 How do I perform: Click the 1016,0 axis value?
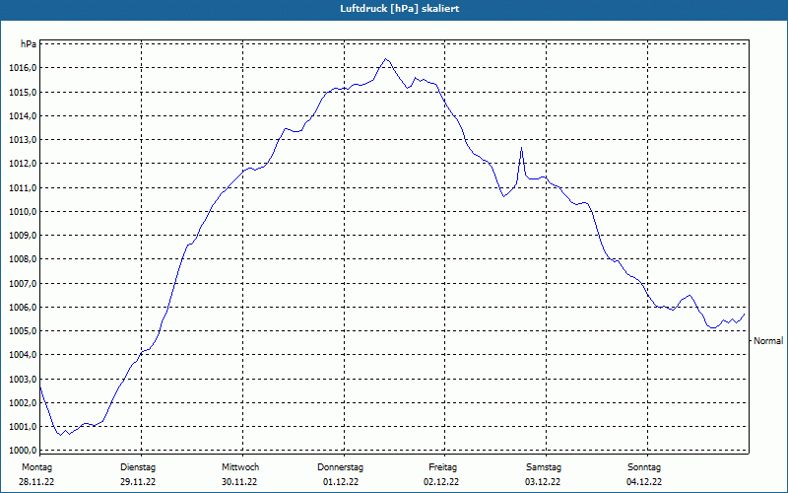[23, 68]
